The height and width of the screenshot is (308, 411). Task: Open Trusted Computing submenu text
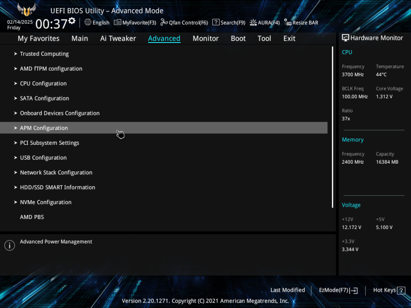pyautogui.click(x=44, y=54)
